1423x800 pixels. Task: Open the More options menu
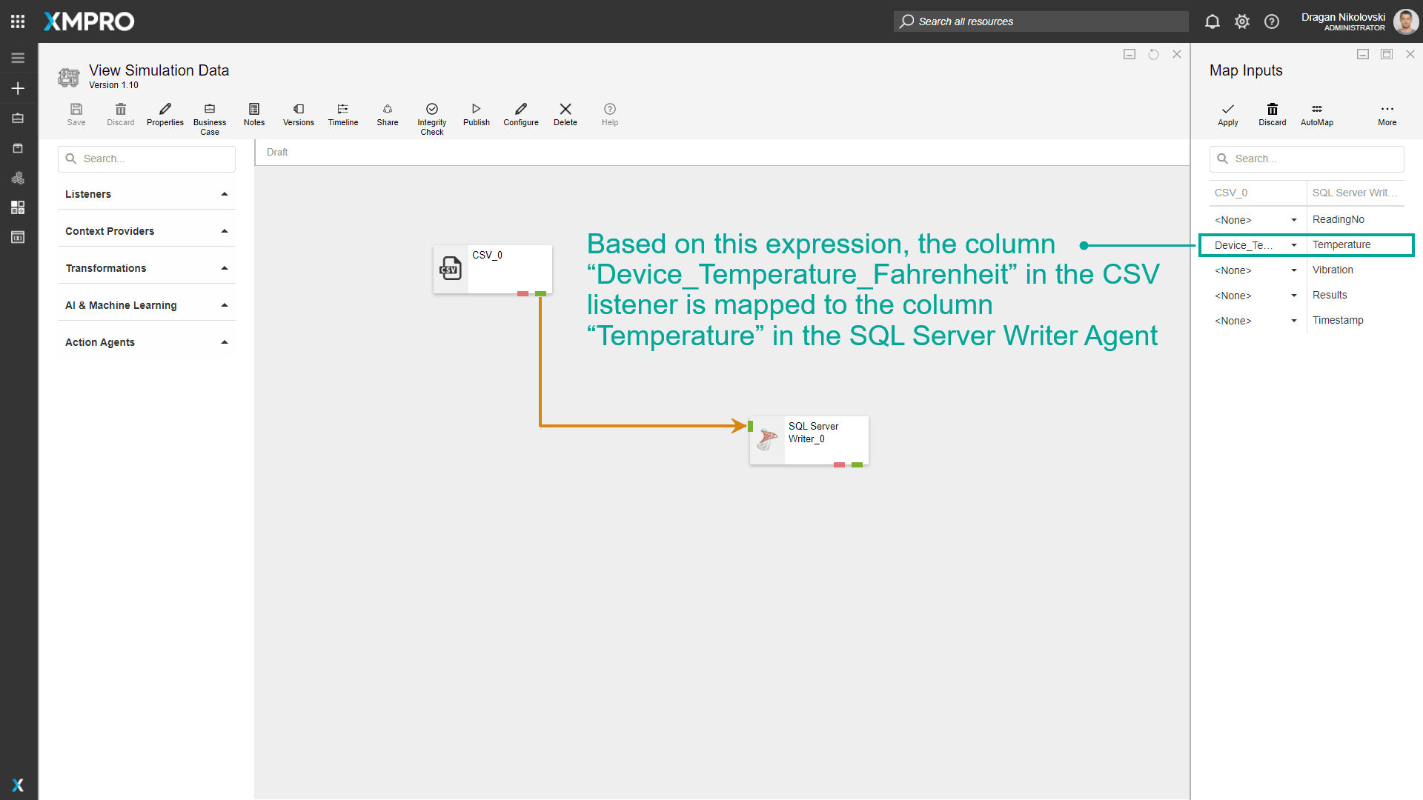(x=1387, y=114)
